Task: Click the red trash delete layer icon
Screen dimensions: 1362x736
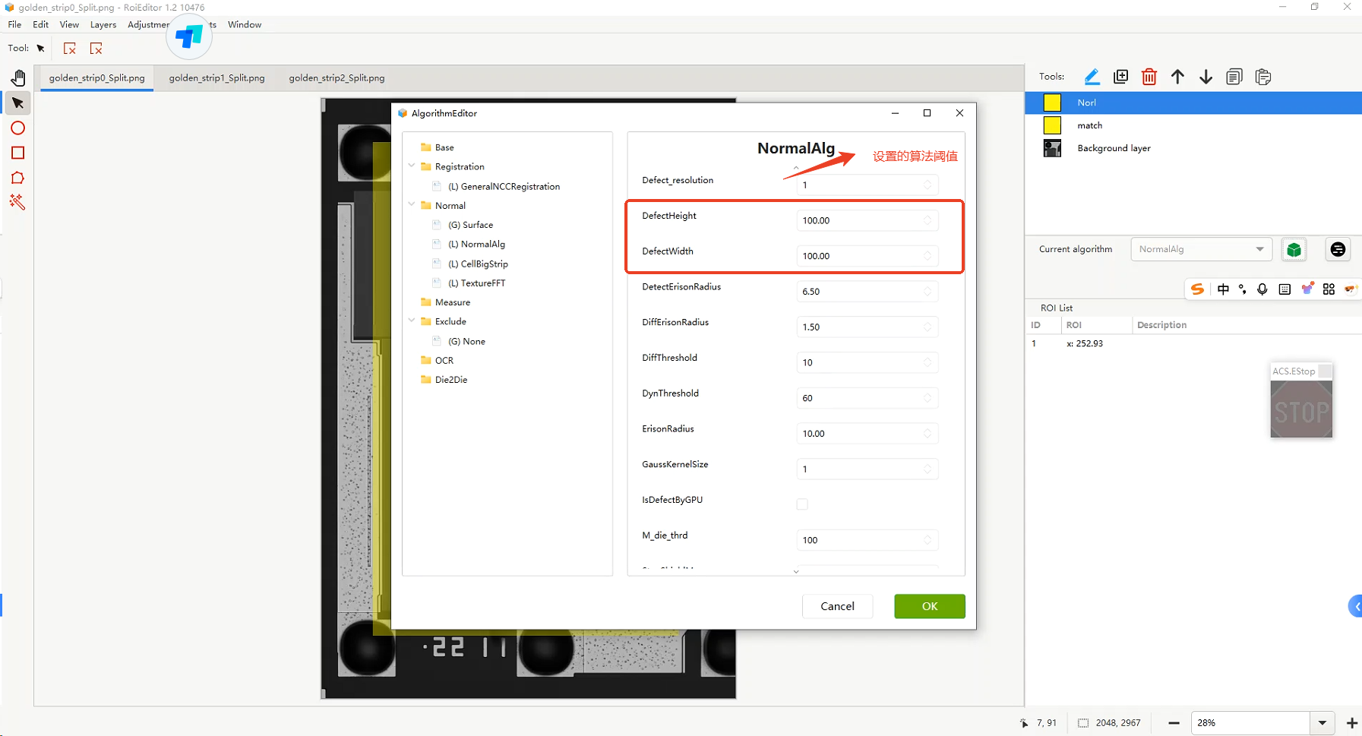Action: 1149,77
